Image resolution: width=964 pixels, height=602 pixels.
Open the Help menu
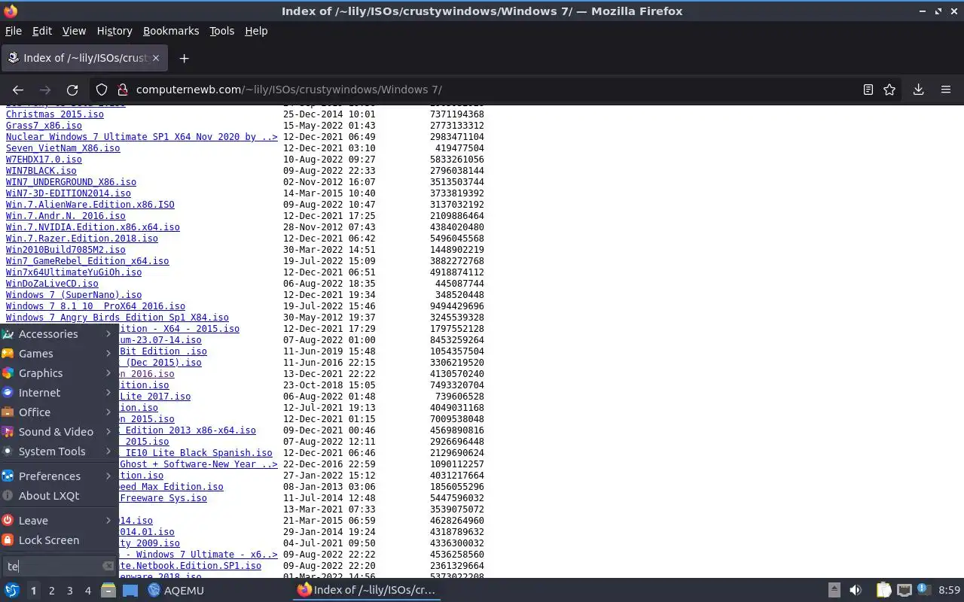pos(256,31)
